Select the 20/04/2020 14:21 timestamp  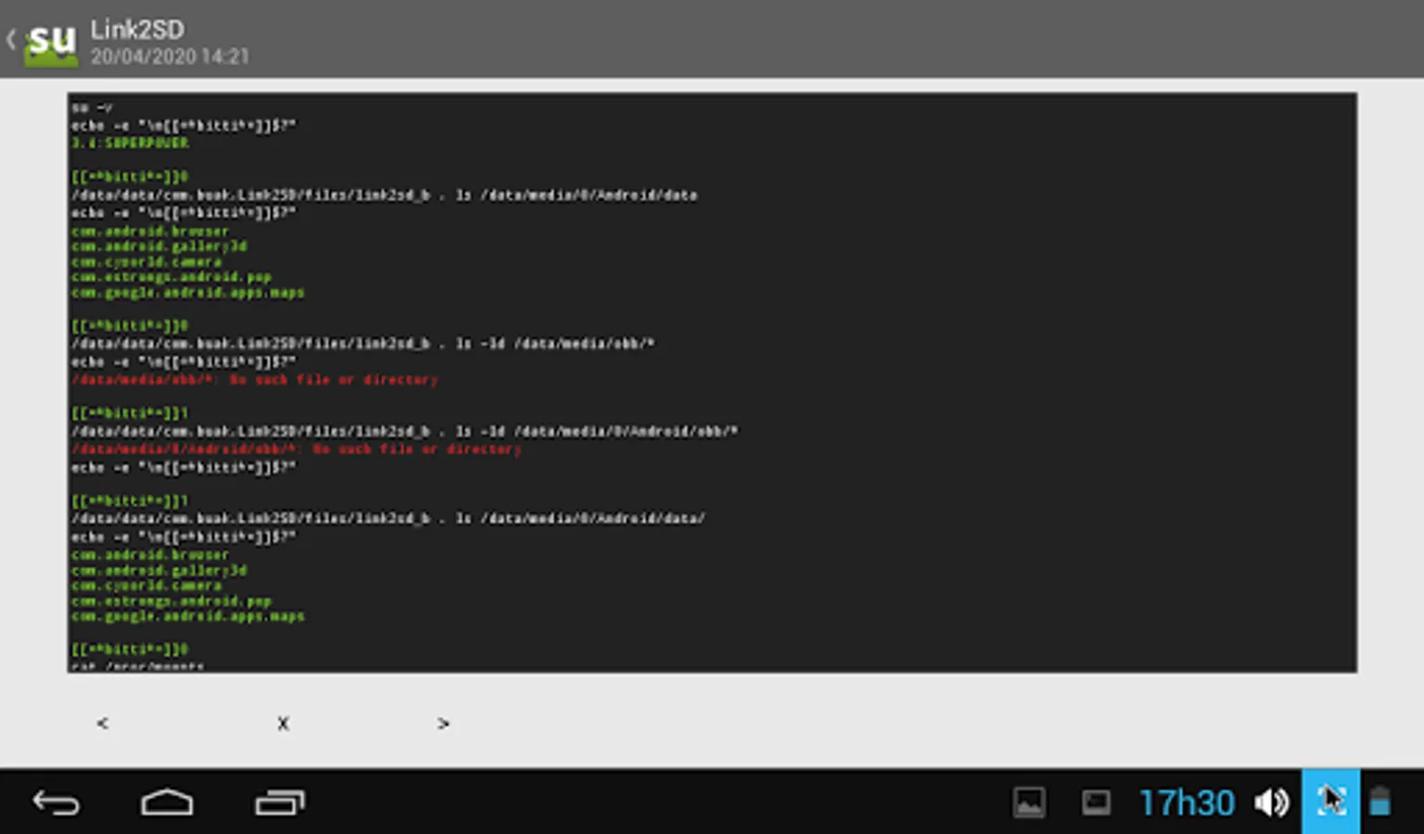170,57
